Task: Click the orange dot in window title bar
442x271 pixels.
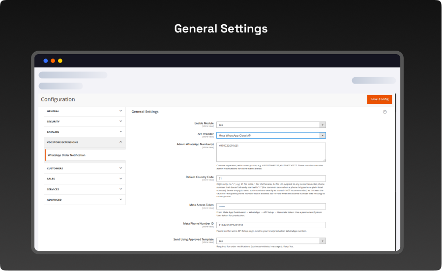Action: [x=53, y=61]
